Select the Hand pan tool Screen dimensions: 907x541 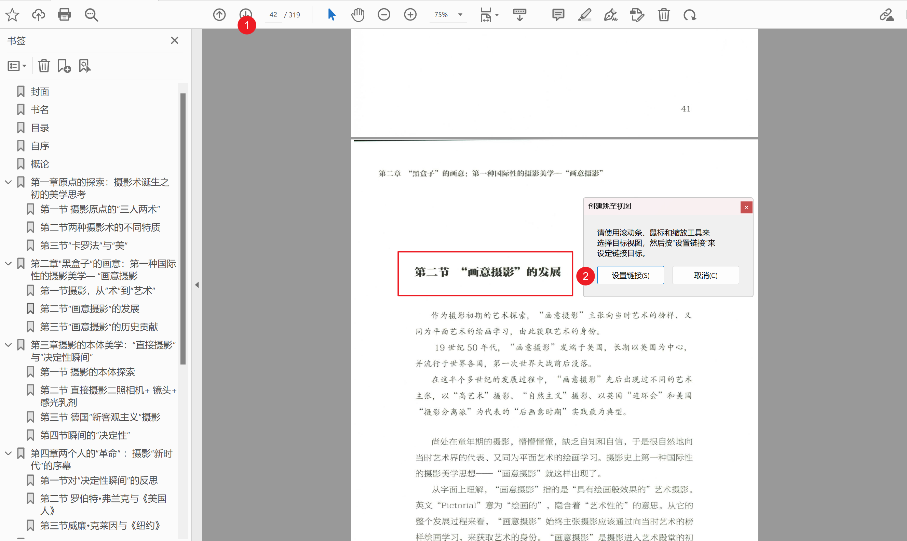pos(358,15)
